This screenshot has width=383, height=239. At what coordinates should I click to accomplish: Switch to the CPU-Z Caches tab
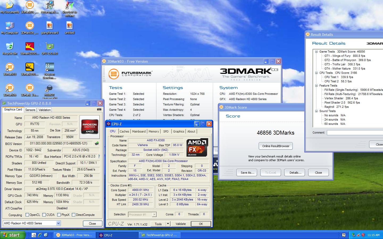(x=124, y=131)
